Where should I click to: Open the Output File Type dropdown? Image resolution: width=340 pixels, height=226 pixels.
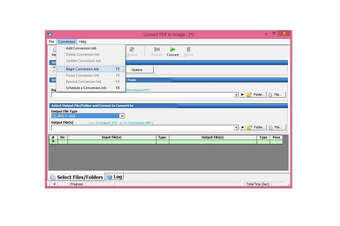tap(122, 116)
